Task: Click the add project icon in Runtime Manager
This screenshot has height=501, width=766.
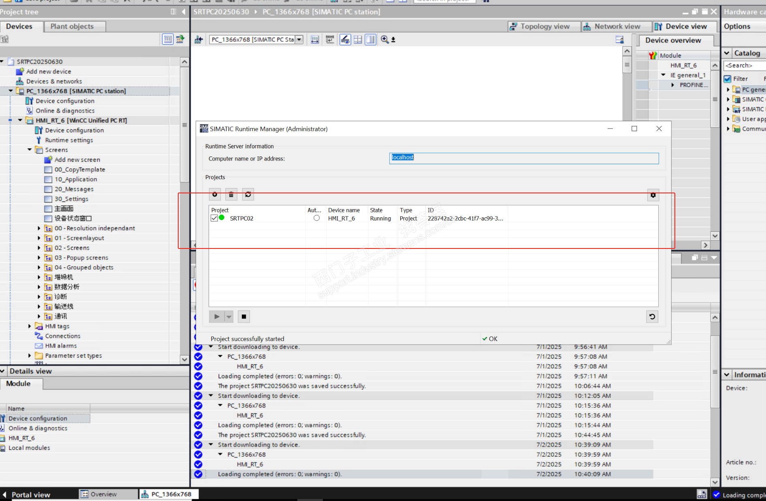Action: tap(215, 195)
